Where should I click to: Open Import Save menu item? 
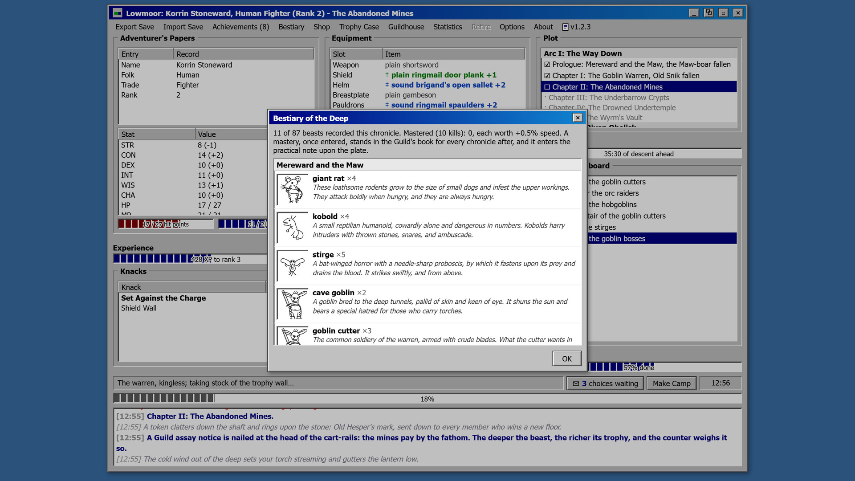pos(183,27)
